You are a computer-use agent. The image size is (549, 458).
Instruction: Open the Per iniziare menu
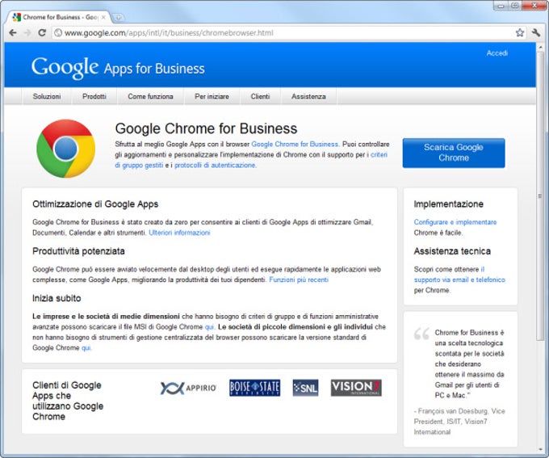click(x=212, y=96)
